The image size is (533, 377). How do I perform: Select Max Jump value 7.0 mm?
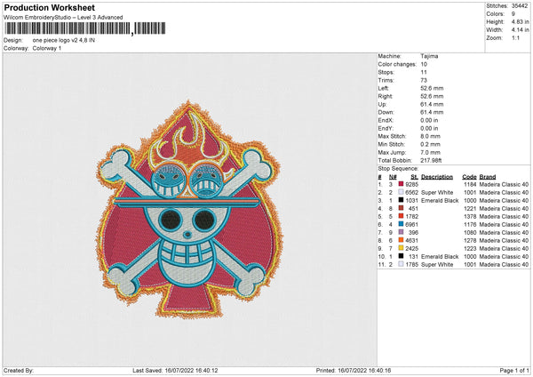[430, 152]
